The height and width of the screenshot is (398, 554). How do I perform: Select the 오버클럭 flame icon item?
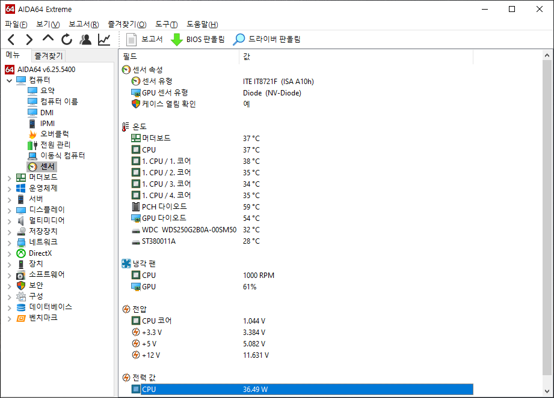pyautogui.click(x=32, y=134)
